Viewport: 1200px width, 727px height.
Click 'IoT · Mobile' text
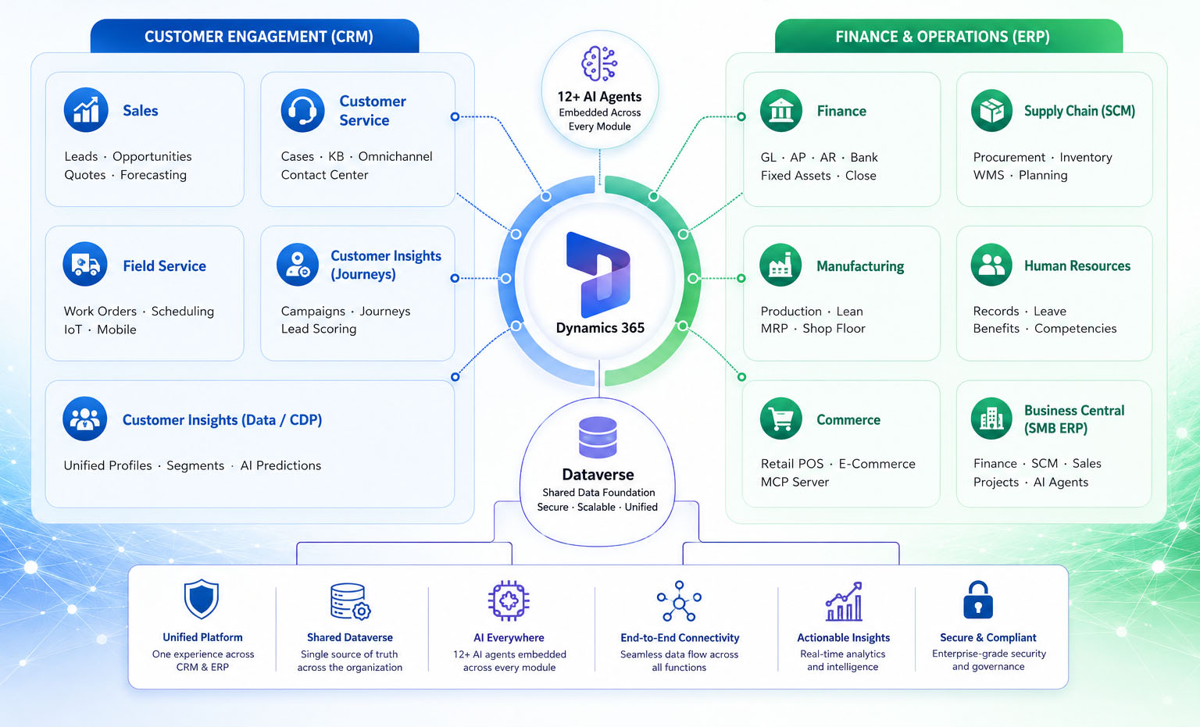(x=100, y=330)
